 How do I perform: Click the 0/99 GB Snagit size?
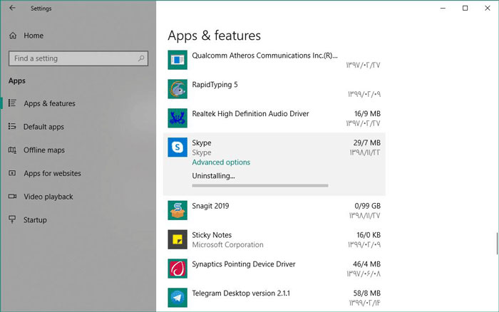pyautogui.click(x=368, y=206)
